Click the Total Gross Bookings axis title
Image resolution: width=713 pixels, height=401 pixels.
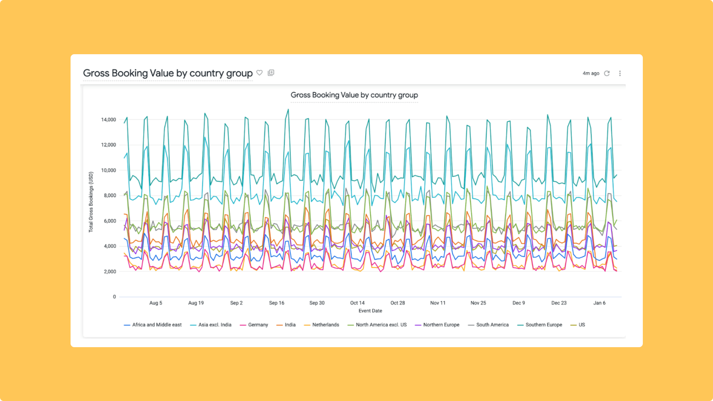click(x=91, y=202)
